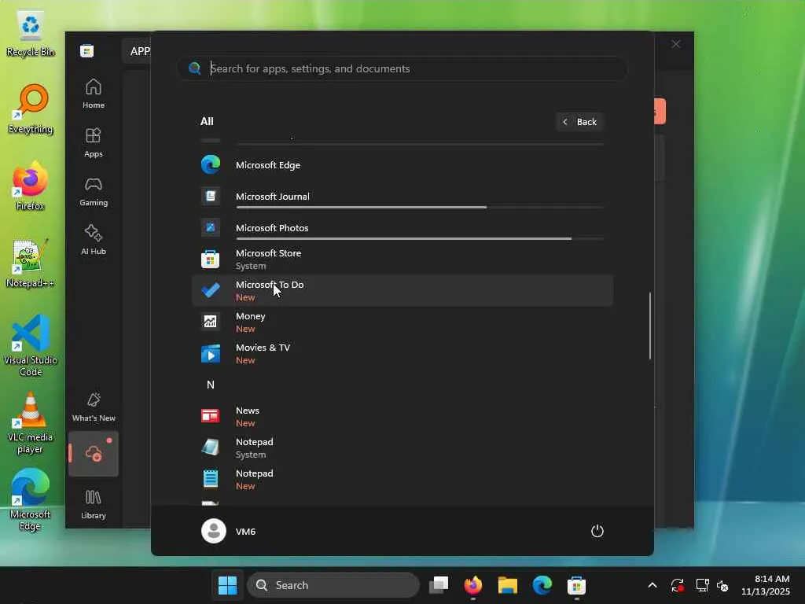Open Library in Store sidebar
This screenshot has width=805, height=604.
point(94,504)
